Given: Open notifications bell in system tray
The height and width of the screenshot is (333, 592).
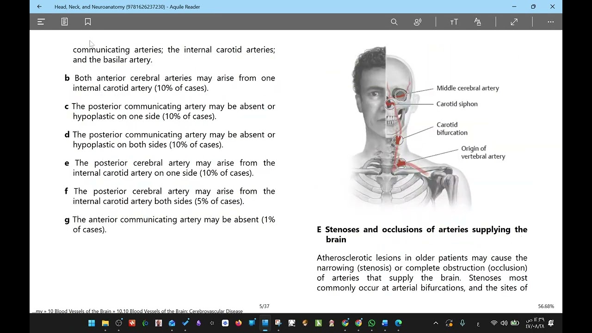Looking at the screenshot, I should tap(551, 323).
